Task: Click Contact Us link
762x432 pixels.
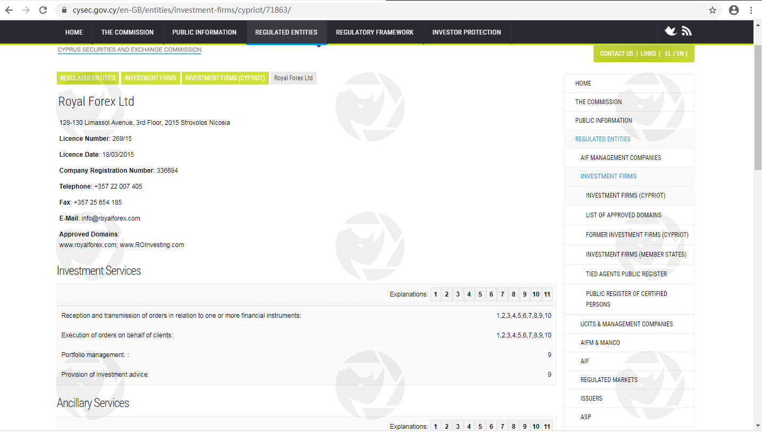Action: pyautogui.click(x=616, y=54)
